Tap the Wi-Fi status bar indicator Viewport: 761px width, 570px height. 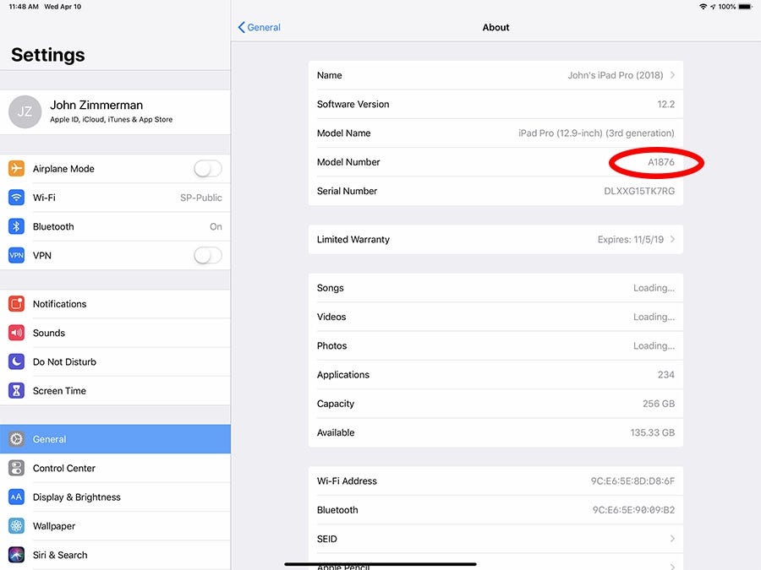pyautogui.click(x=703, y=7)
